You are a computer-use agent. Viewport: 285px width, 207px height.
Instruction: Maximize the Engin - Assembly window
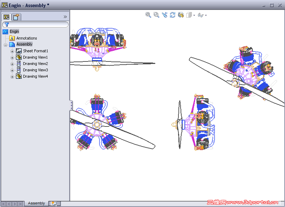[272, 5]
